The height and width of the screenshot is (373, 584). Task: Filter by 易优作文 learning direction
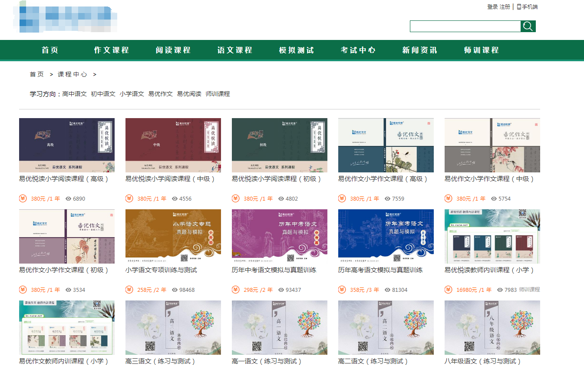point(161,94)
